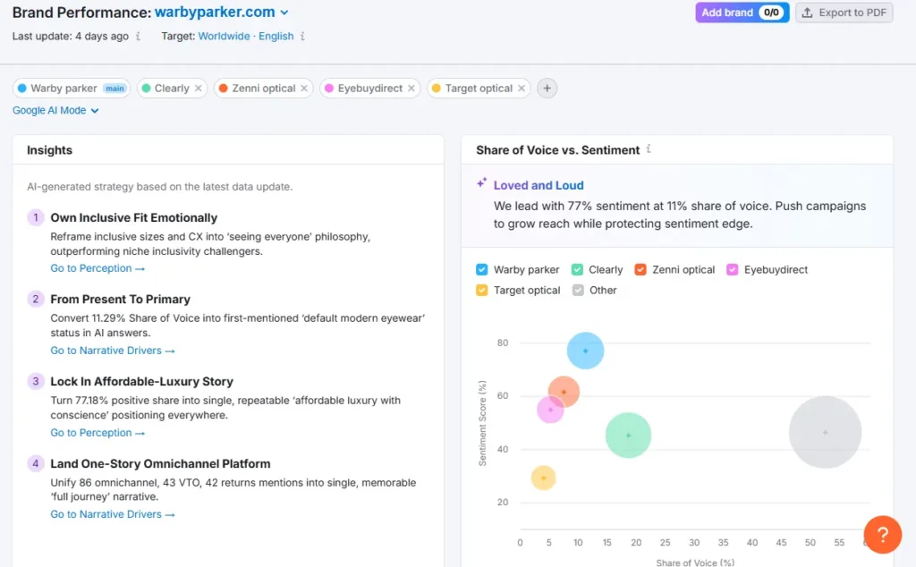Open the floating question mark help button
This screenshot has width=916, height=567.
pyautogui.click(x=883, y=534)
